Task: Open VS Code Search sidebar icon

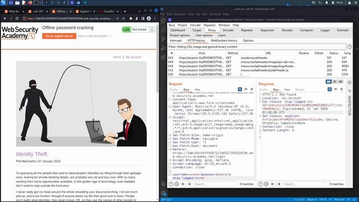Action: pos(163,30)
